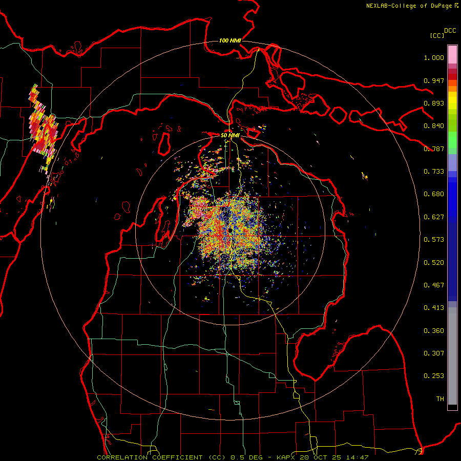461x461 pixels.
Task: Click the 0.680 legend value
Action: pos(434,194)
